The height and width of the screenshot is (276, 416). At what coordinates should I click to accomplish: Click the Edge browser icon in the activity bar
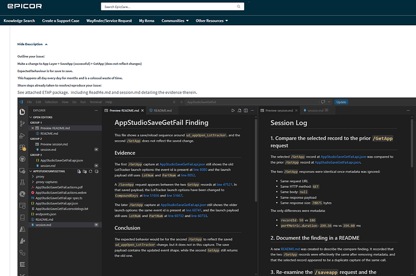(x=22, y=194)
